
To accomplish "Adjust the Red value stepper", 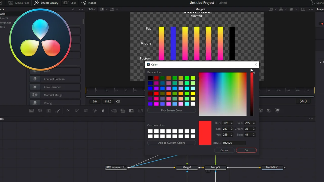I will point(254,123).
